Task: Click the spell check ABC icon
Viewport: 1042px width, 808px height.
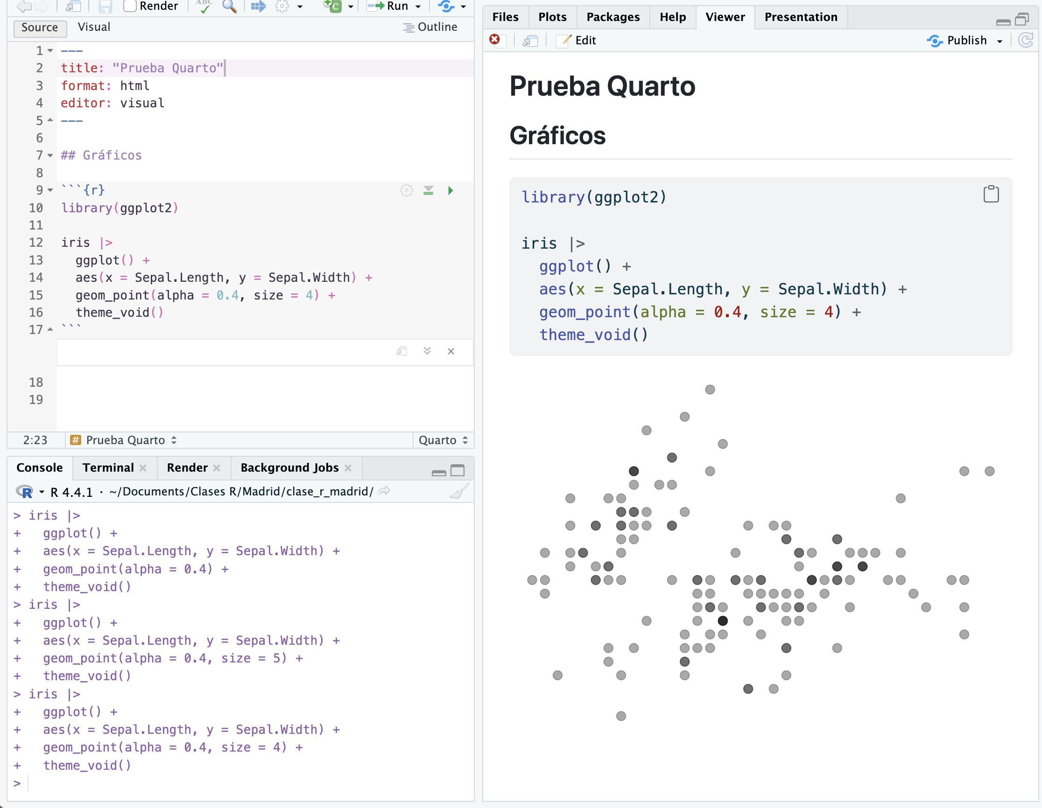Action: point(204,6)
